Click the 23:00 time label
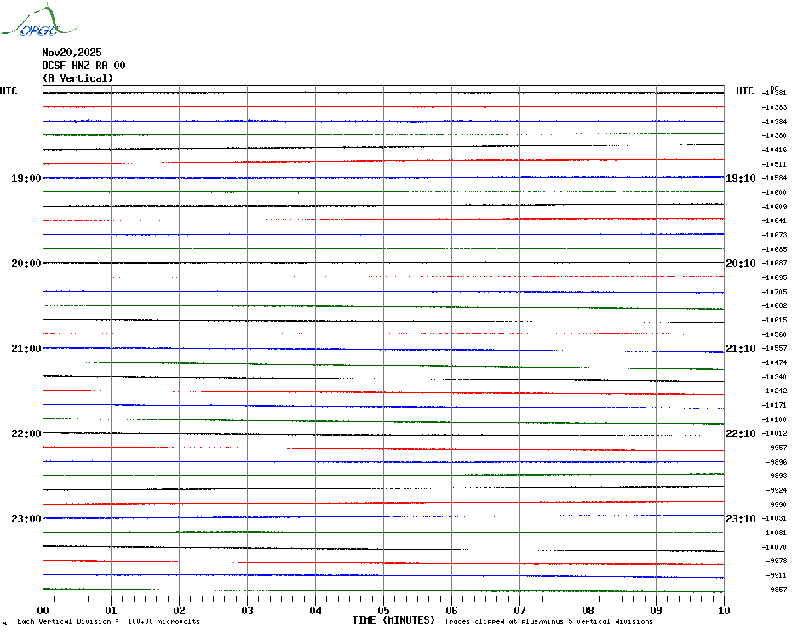792x633 pixels. point(26,519)
